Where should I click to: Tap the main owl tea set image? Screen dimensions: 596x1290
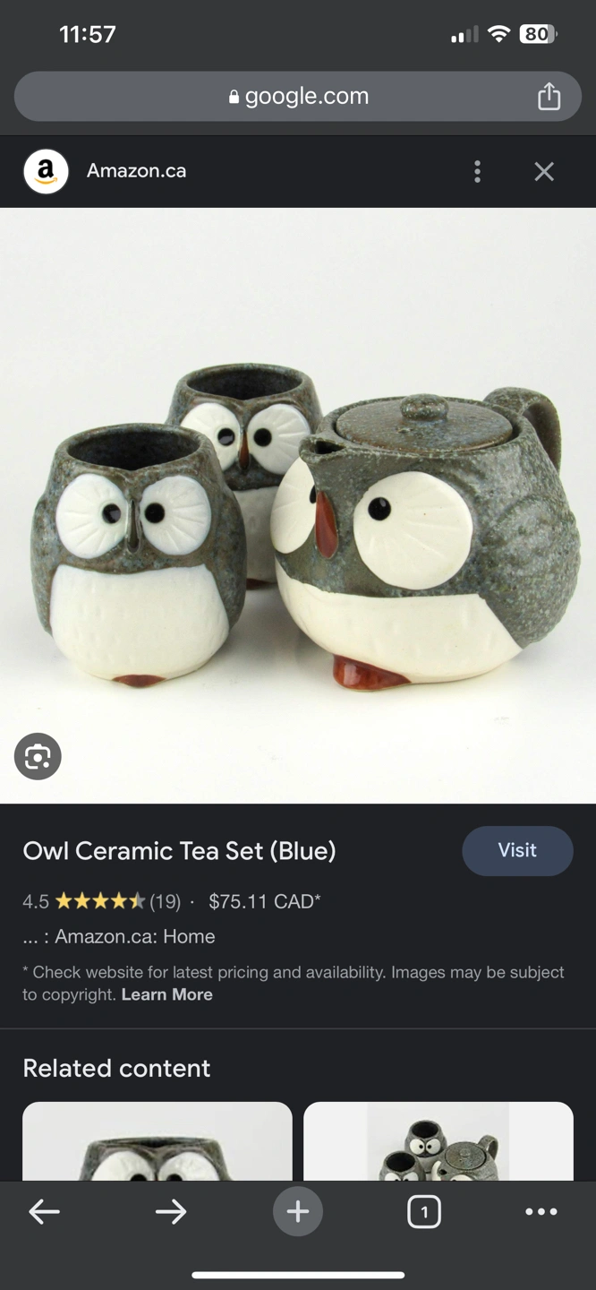[298, 505]
